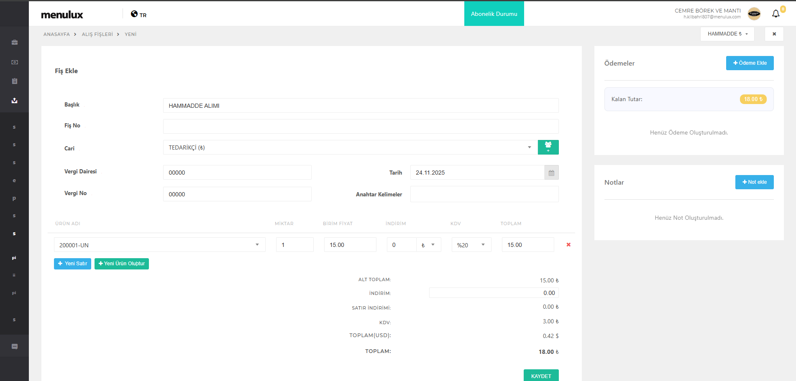Click the YENİ breadcrumb text

pos(131,34)
